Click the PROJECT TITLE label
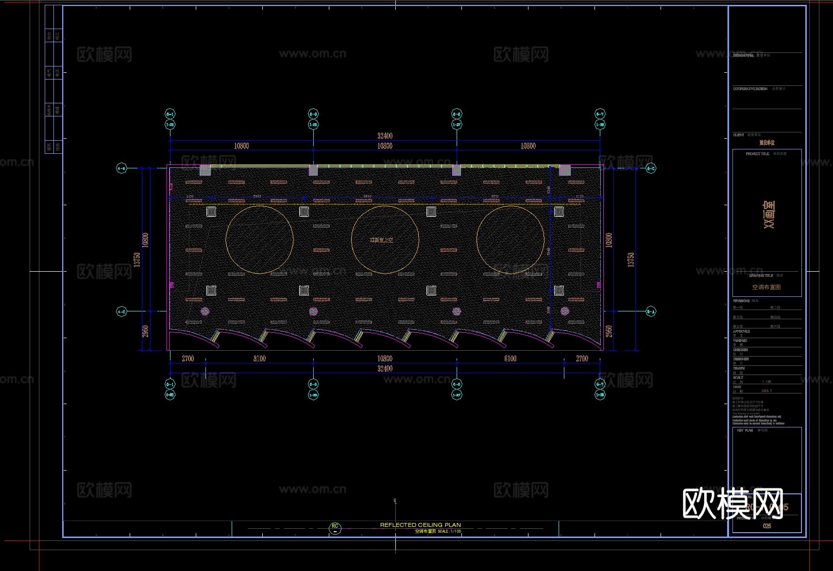Image resolution: width=833 pixels, height=571 pixels. (757, 154)
